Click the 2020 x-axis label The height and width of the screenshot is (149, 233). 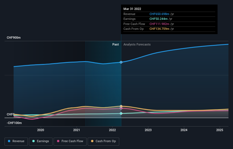click(41, 130)
